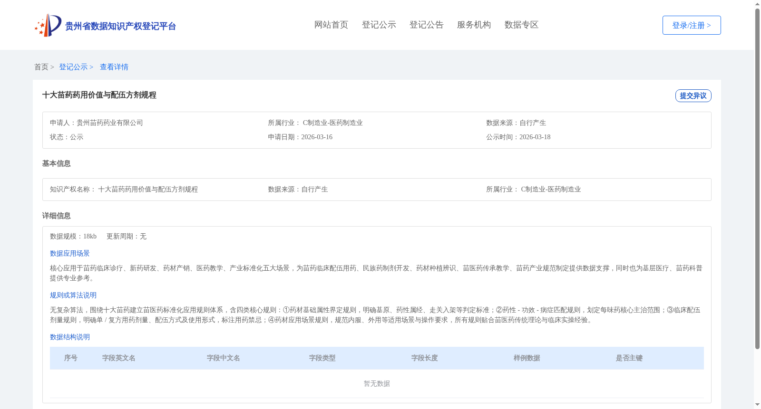Screen dimensions: 761x409
Task: Click the 数据应用场景 subheading
Action: click(x=70, y=253)
